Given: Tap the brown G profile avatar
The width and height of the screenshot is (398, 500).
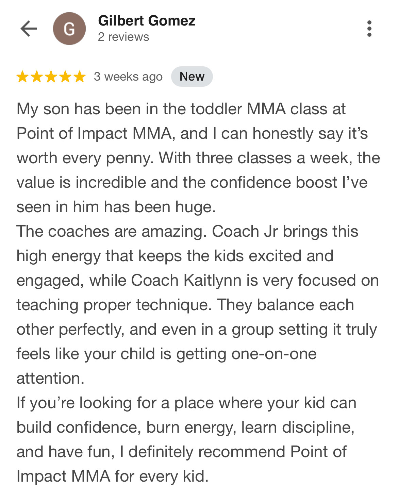Looking at the screenshot, I should point(69,29).
